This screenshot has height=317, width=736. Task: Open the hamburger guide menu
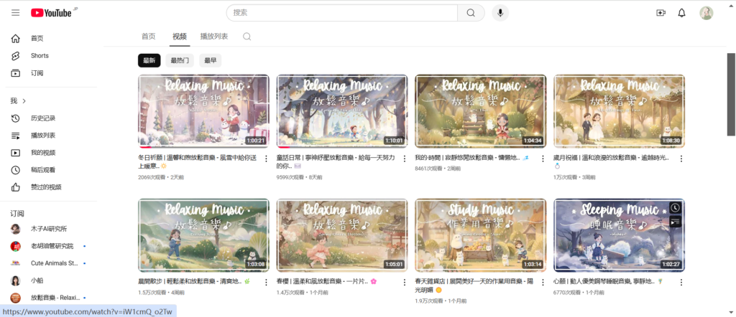tap(16, 13)
